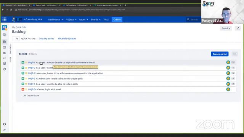Open backlog search magnifier box

click(x=16, y=38)
